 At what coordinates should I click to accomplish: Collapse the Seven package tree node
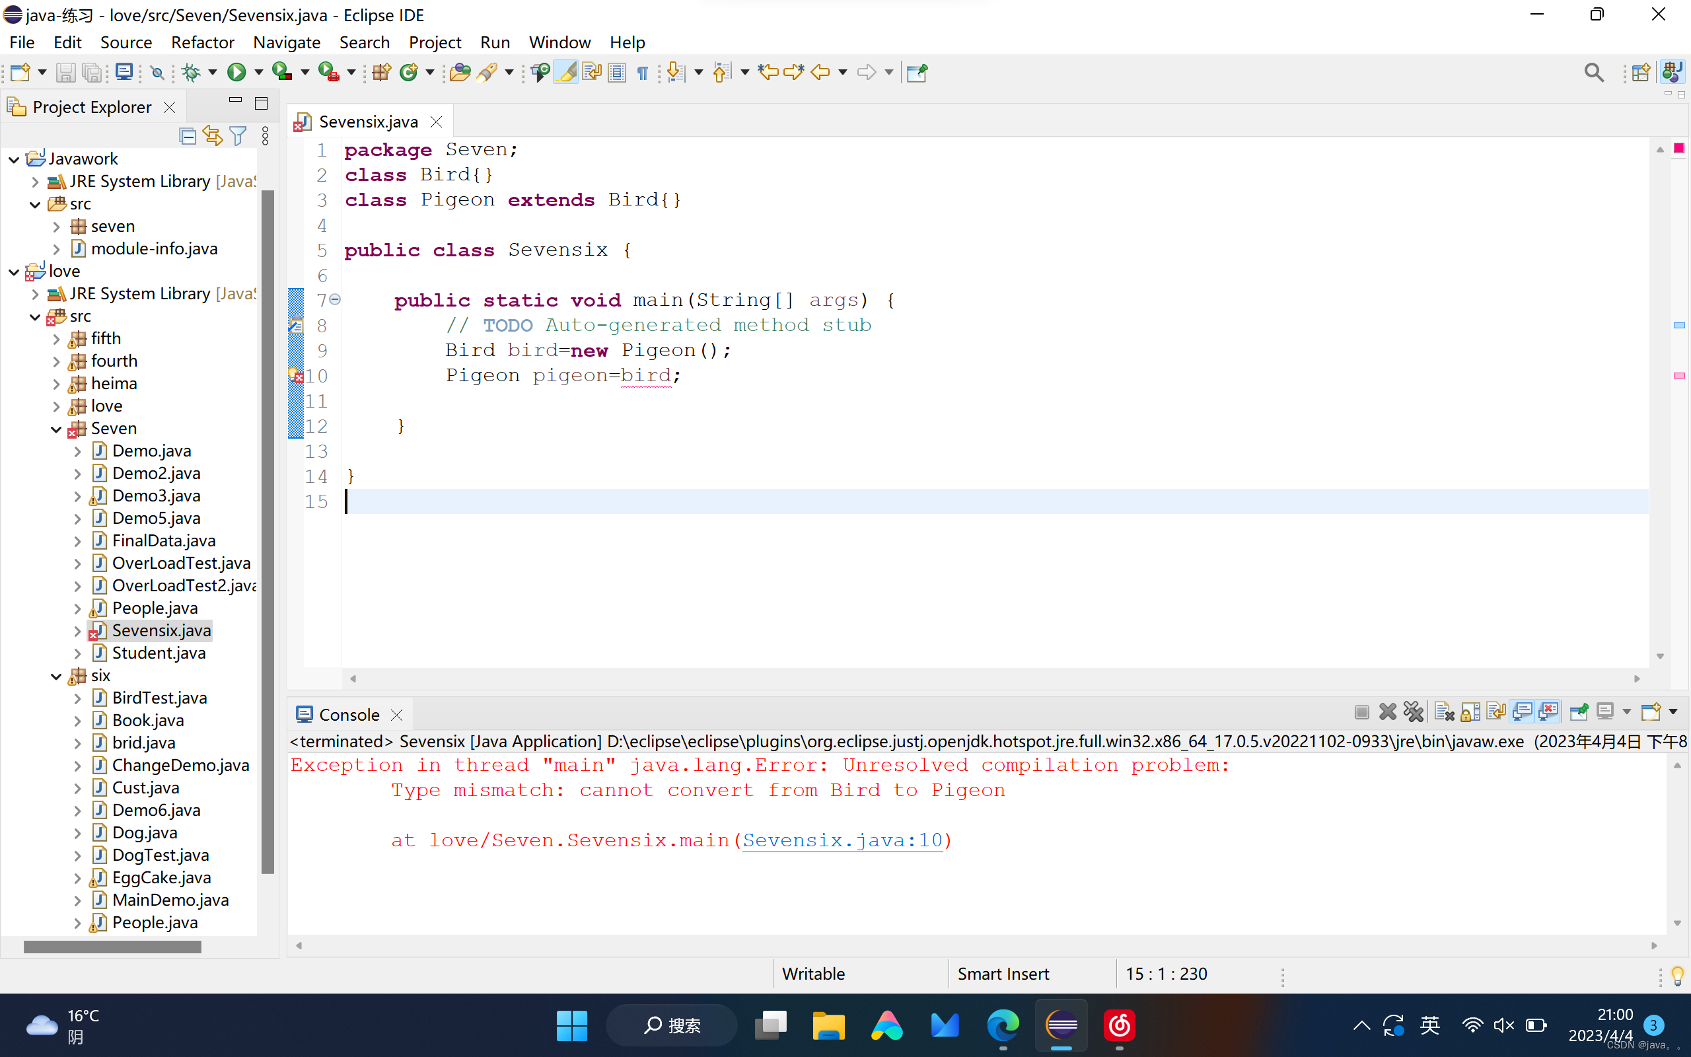pyautogui.click(x=57, y=429)
